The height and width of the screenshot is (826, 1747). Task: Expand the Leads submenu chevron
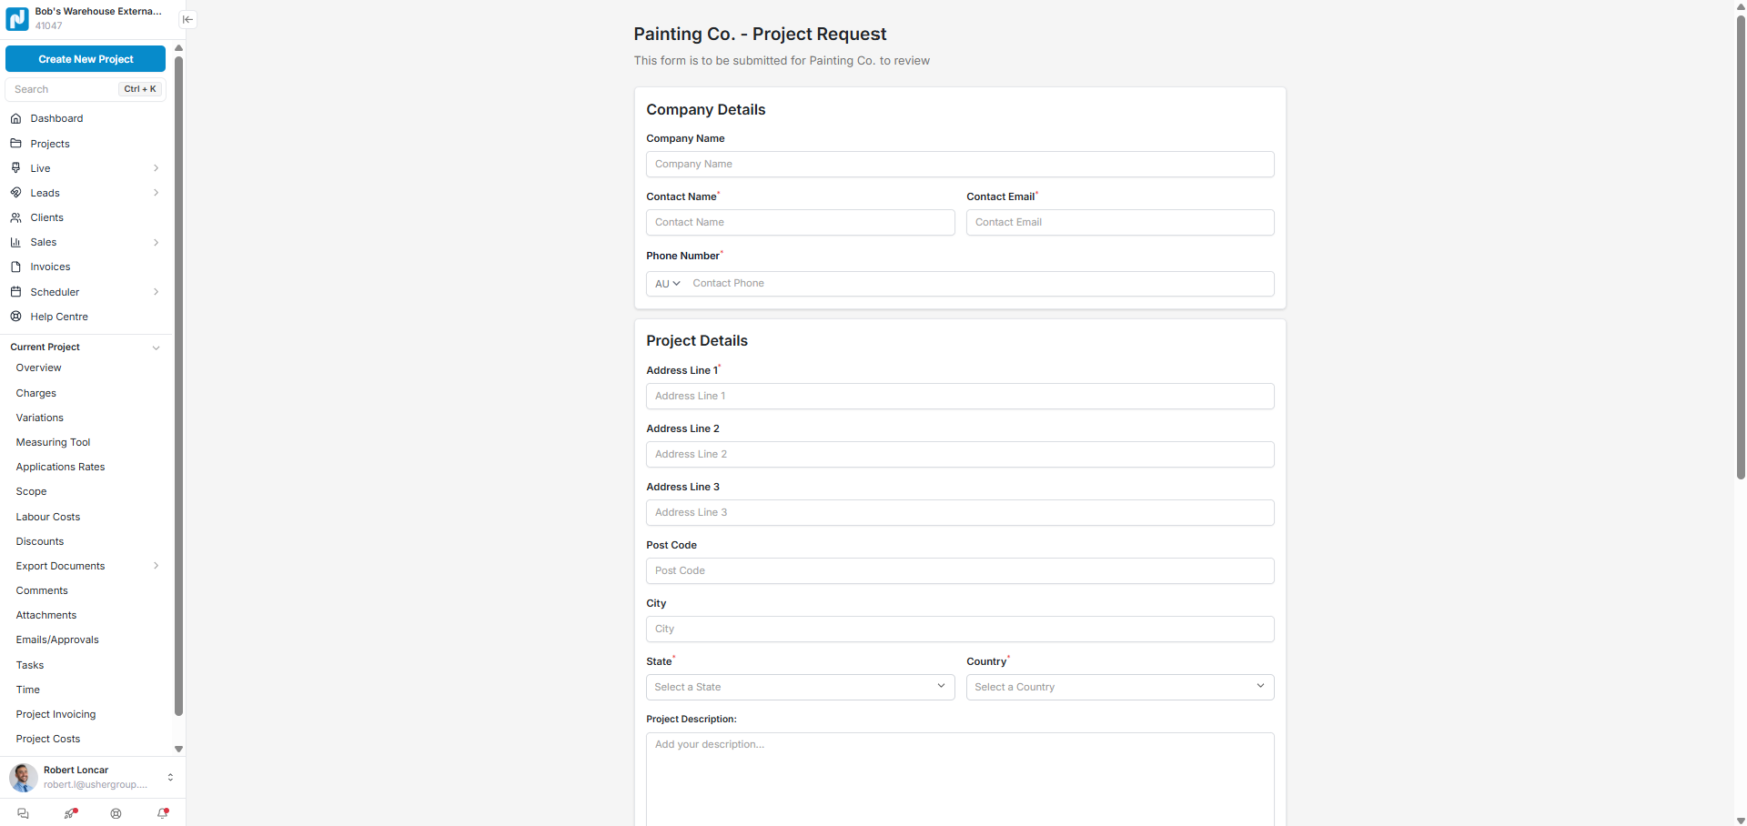pos(157,193)
